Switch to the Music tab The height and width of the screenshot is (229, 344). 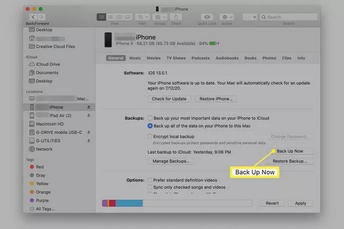[135, 58]
